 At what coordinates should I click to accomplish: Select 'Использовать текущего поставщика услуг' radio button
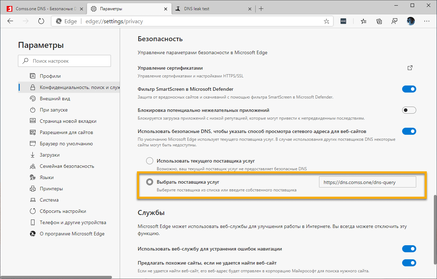(x=150, y=161)
